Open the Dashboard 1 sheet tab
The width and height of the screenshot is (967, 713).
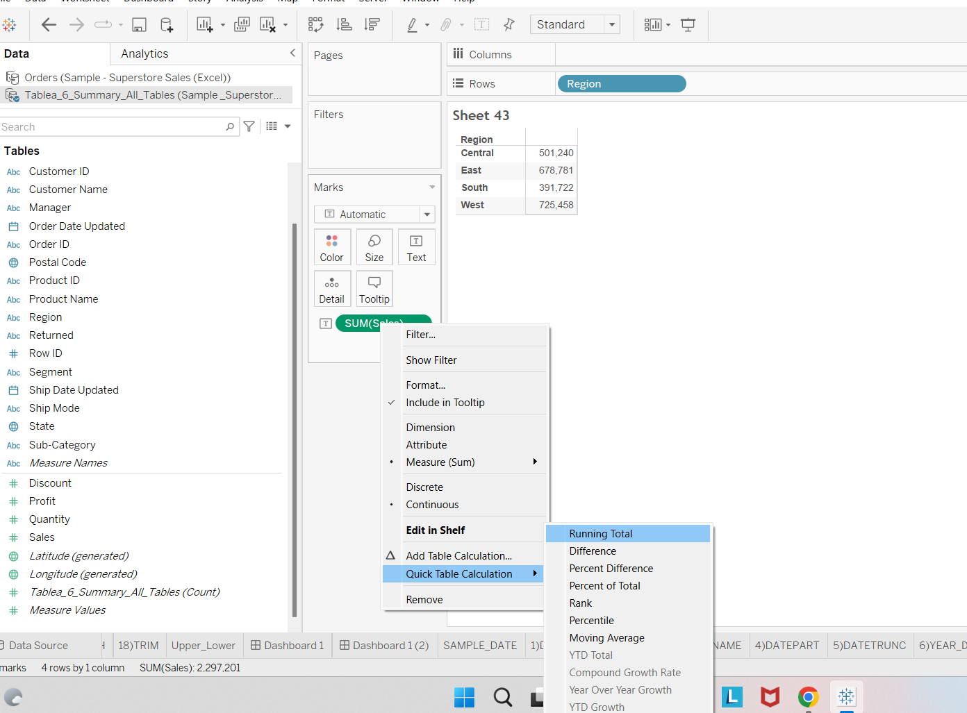[288, 646]
